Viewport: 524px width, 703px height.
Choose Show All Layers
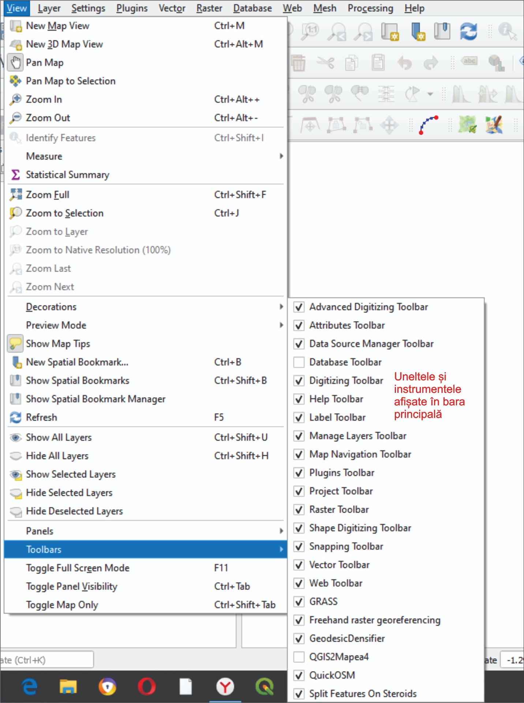pos(145,437)
